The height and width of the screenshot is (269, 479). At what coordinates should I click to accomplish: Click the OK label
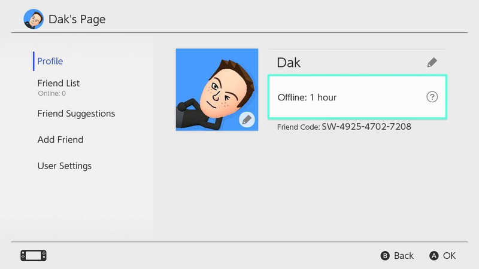[x=450, y=256]
